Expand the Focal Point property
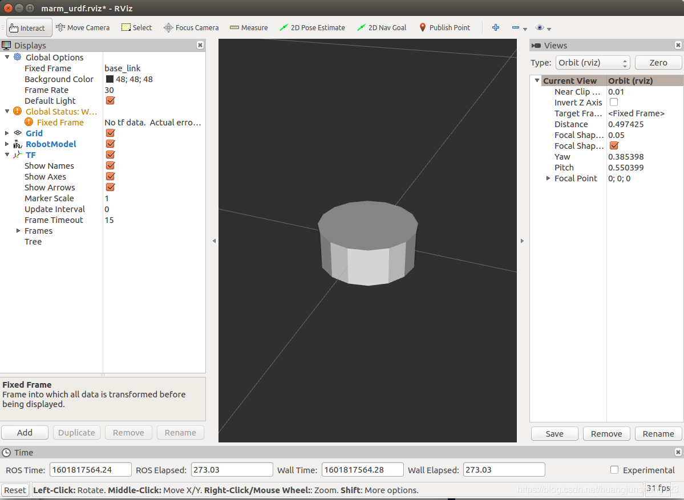Screen dimensions: 684x500 pos(548,178)
